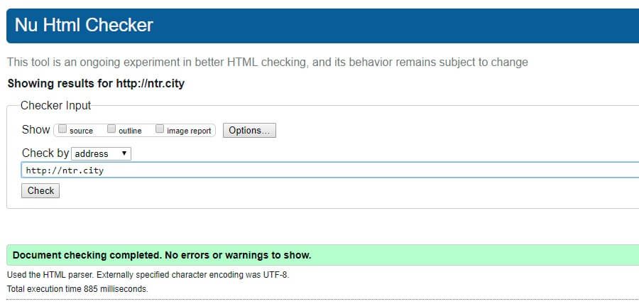
Task: Click the image report label text
Action: [x=189, y=131]
